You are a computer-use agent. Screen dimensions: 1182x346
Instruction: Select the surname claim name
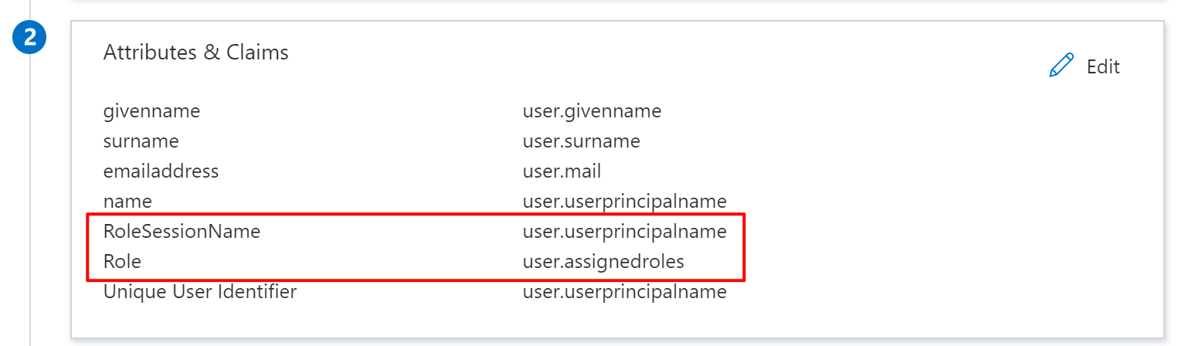tap(141, 141)
